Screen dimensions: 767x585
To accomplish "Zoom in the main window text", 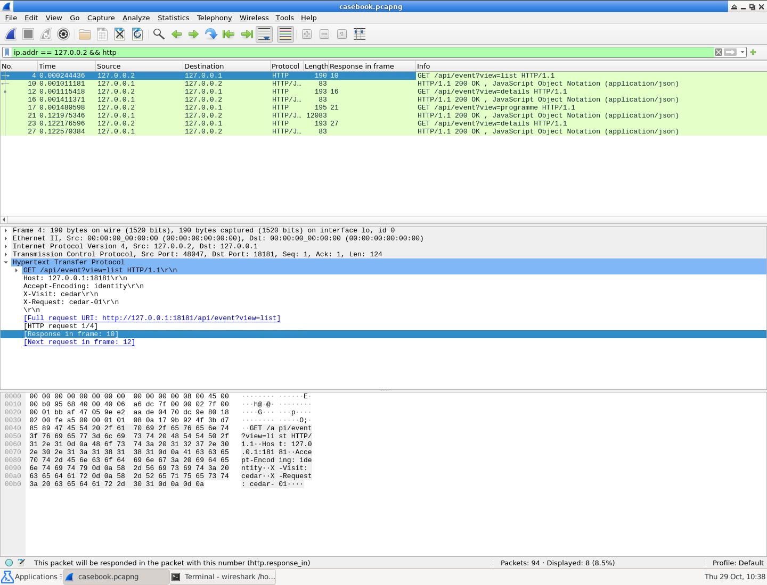I will pyautogui.click(x=307, y=34).
